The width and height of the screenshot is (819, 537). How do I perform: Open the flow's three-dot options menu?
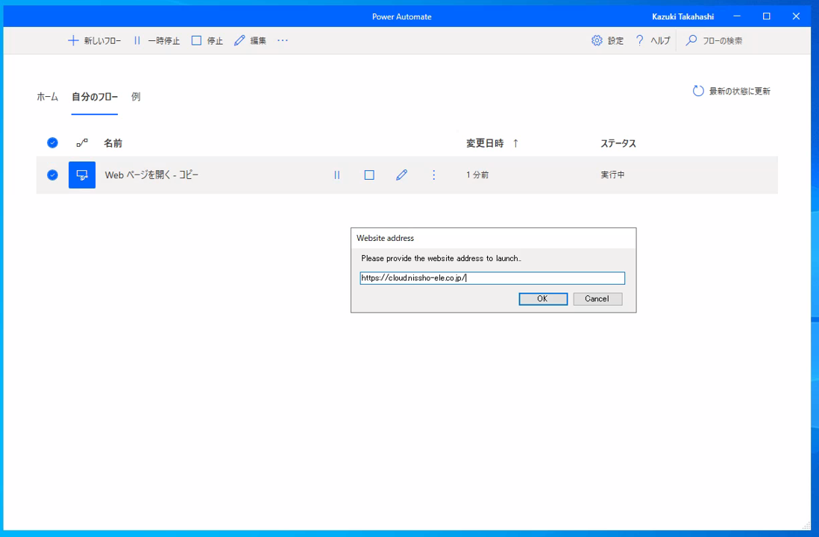click(433, 175)
